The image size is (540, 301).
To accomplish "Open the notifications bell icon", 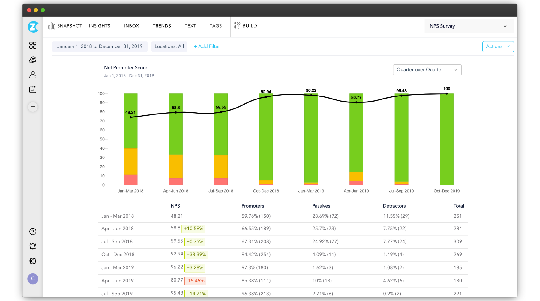I will (x=33, y=246).
